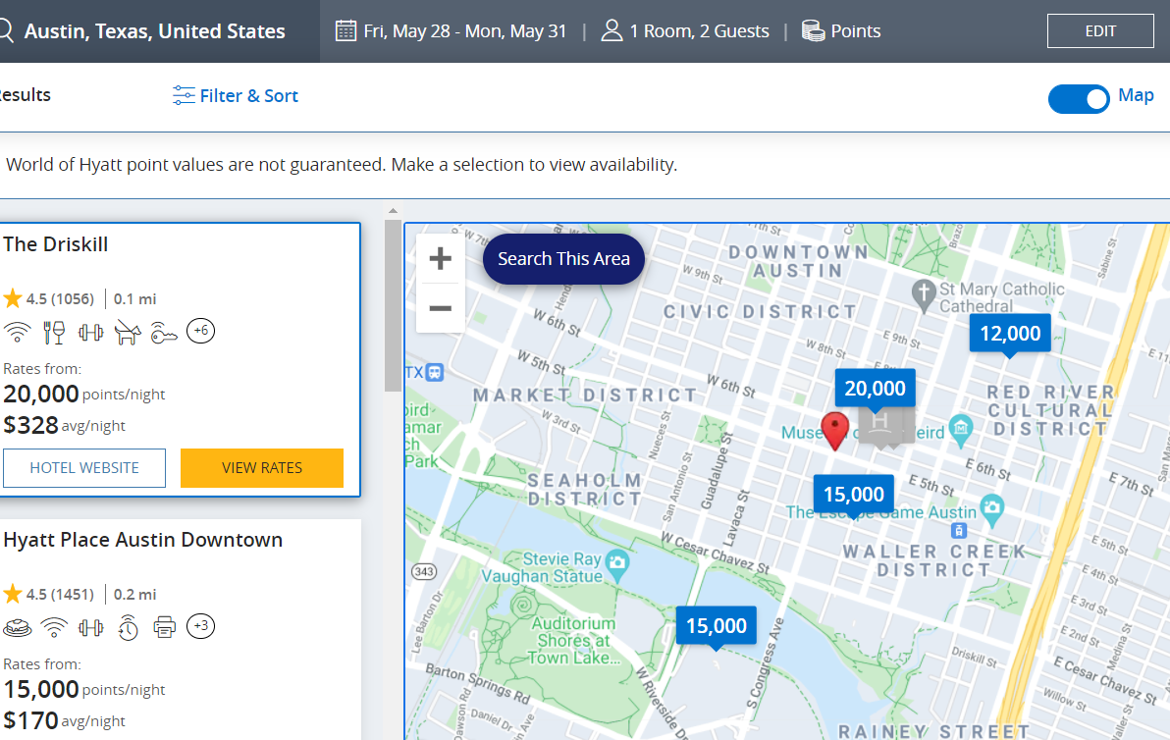Select the 15,000 marker near S Congress Ave
This screenshot has width=1170, height=740.
(x=717, y=625)
